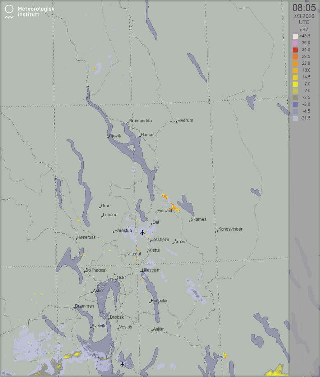Viewport: 320px width, 377px height.
Task: Click the Hamar city marker dot
Action: (x=140, y=137)
